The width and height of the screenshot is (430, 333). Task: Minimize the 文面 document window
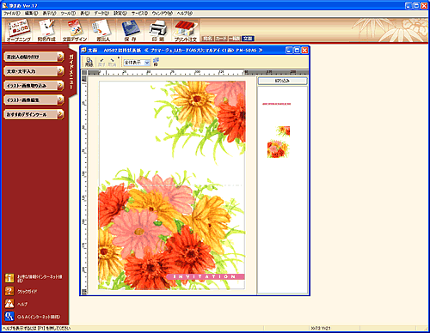point(289,51)
